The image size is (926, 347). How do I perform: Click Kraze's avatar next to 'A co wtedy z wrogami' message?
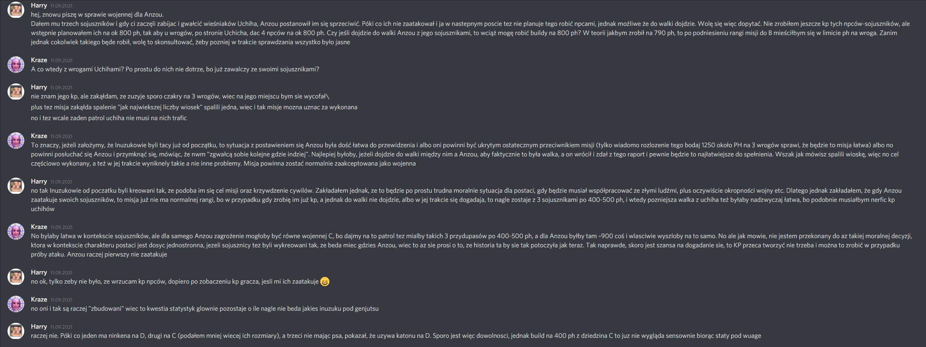click(x=16, y=65)
